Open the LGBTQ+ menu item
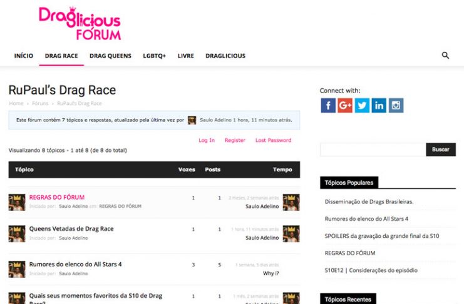The height and width of the screenshot is (304, 464). [155, 56]
